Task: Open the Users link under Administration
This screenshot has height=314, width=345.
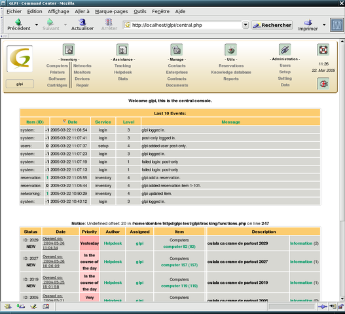Action: (285, 65)
